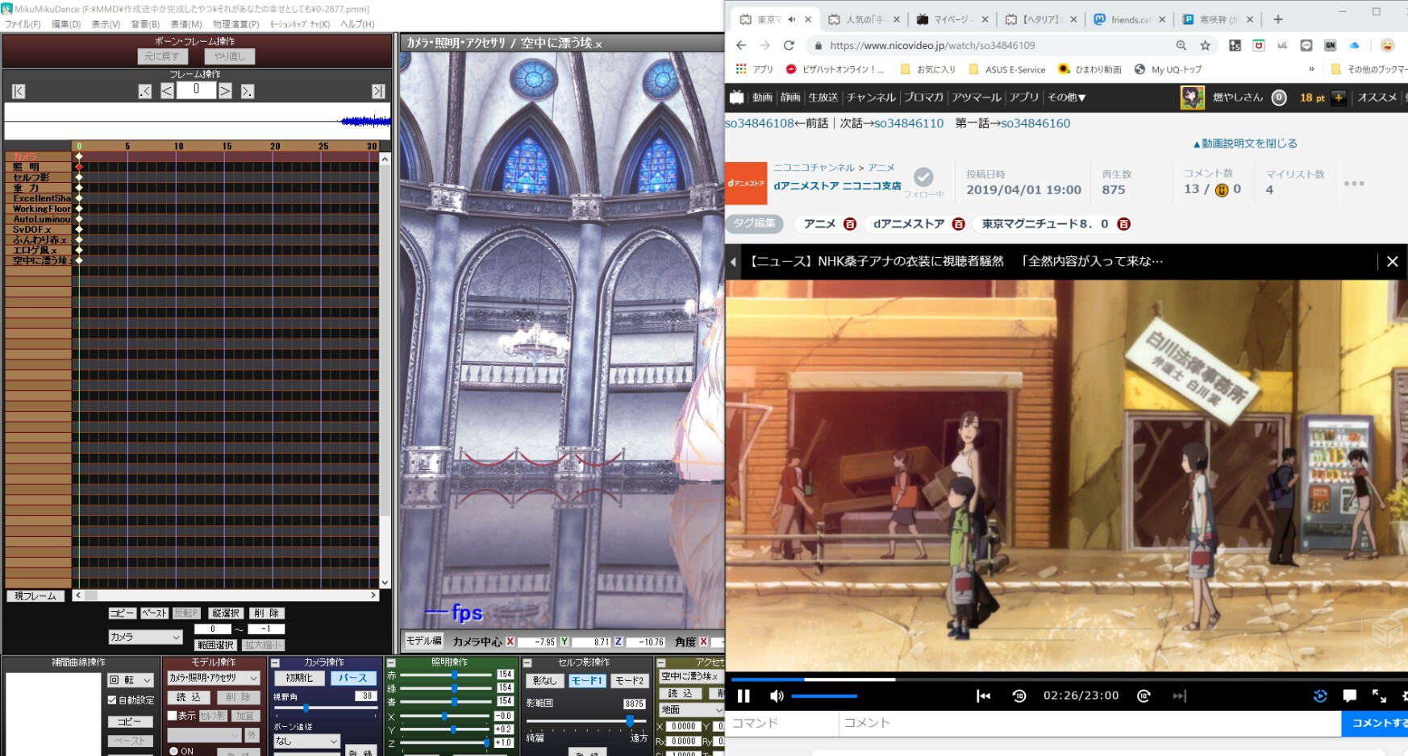Screen dimensions: 1408x756
Task: Go back in Chrome browser
Action: click(x=741, y=46)
